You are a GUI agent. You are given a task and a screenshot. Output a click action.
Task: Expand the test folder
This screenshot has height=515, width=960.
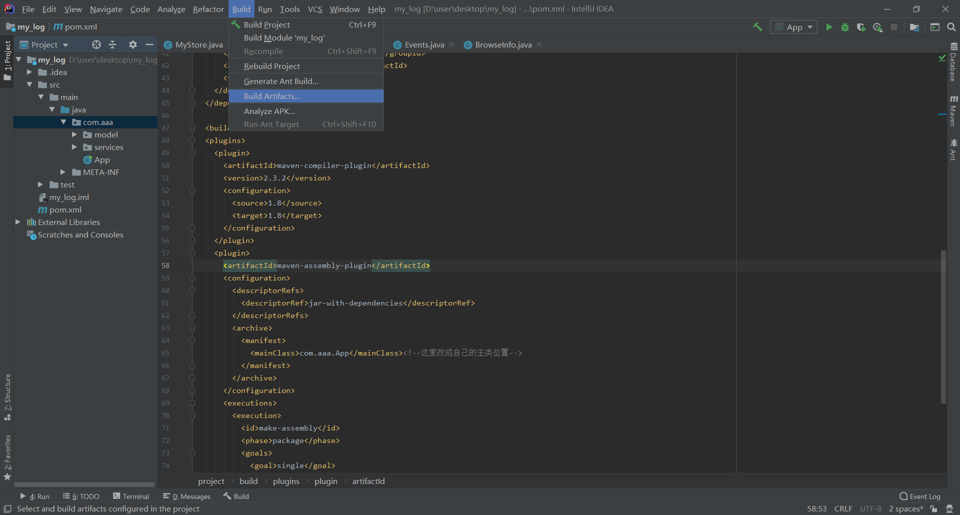[x=40, y=184]
